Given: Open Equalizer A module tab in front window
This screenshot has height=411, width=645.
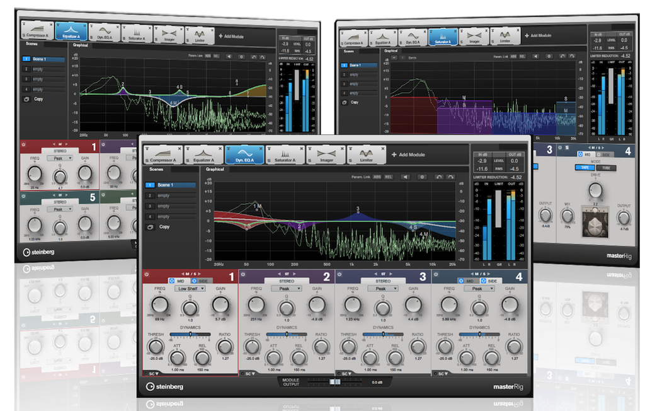Looking at the screenshot, I should pos(203,155).
